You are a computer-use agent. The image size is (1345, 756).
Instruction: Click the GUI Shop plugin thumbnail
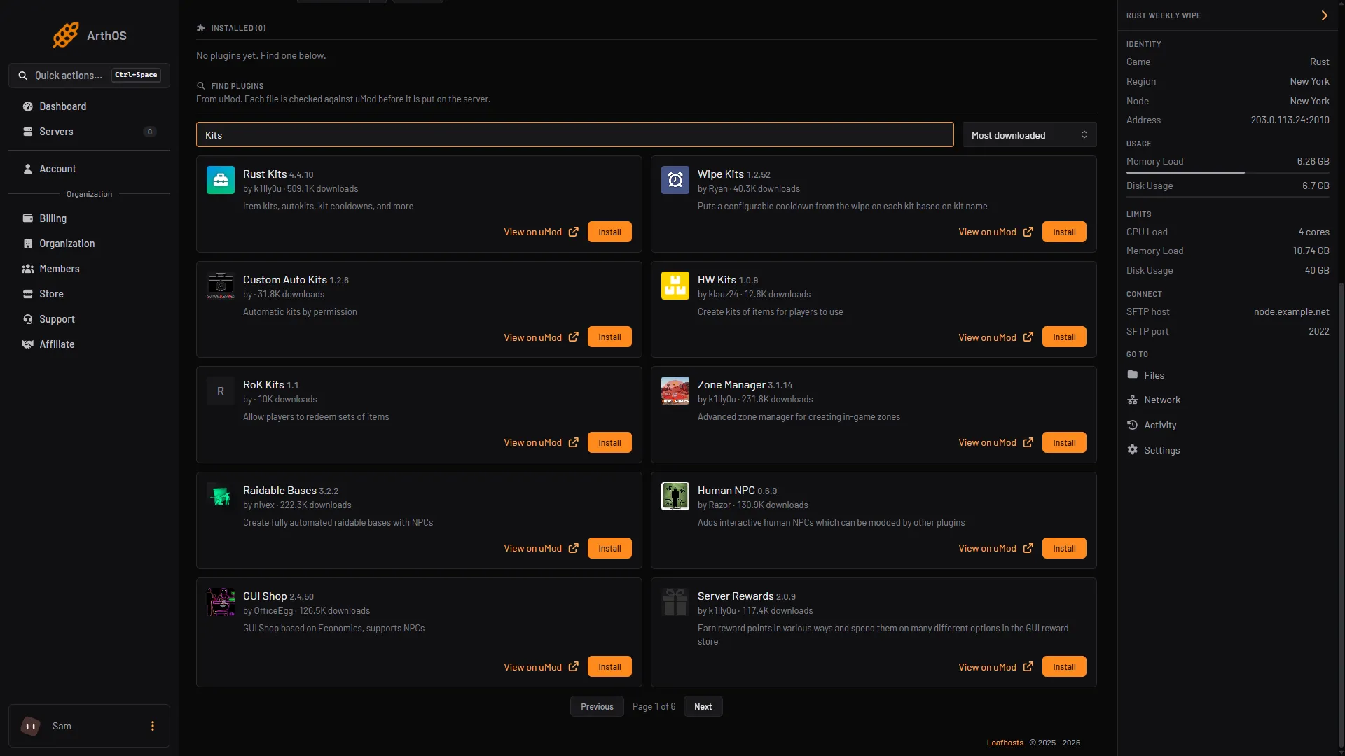pos(221,602)
